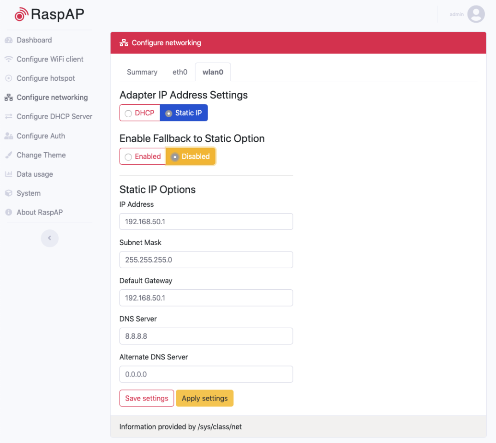Set fallback to Disabled
This screenshot has width=496, height=443.
pos(191,156)
